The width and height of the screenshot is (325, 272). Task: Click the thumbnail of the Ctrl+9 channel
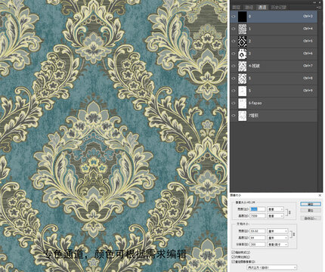point(243,91)
